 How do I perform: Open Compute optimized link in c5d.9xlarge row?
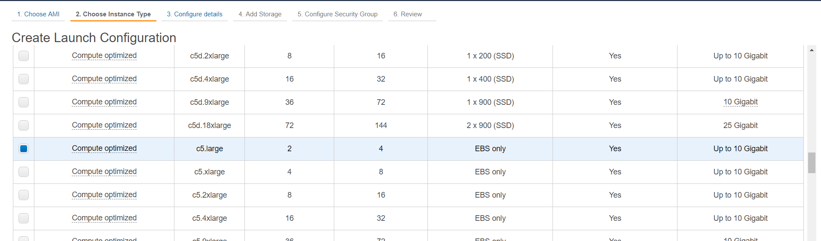(x=104, y=102)
